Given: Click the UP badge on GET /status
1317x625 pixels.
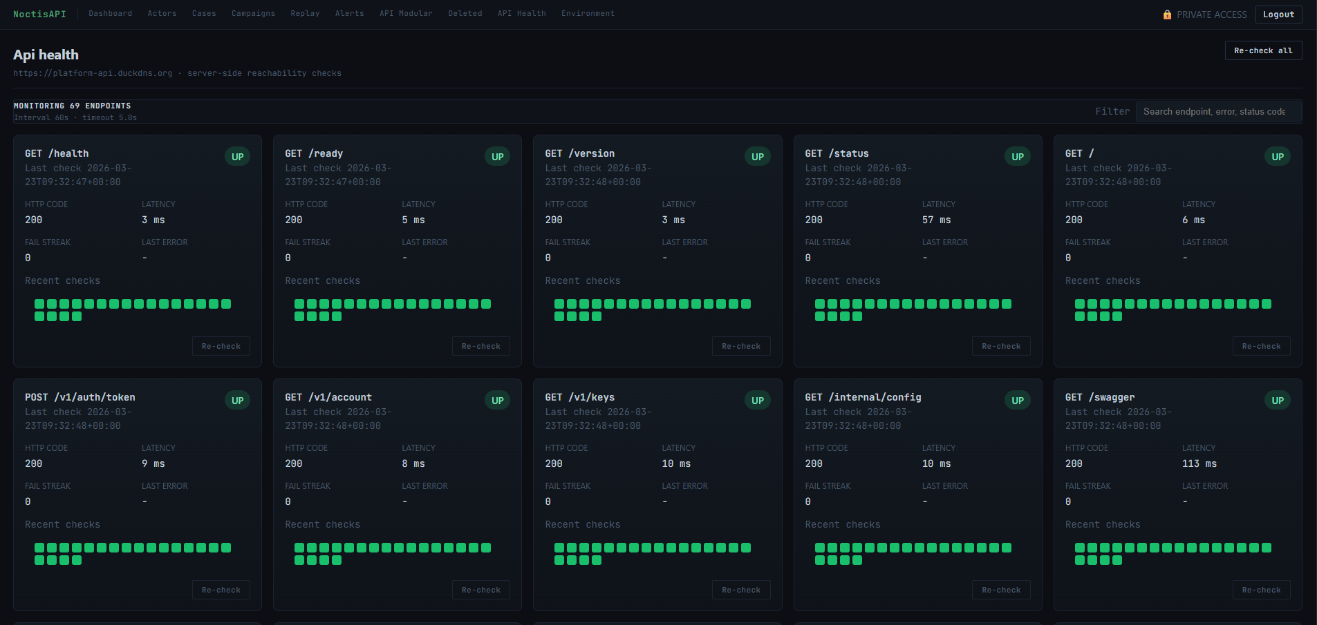Looking at the screenshot, I should point(1018,157).
